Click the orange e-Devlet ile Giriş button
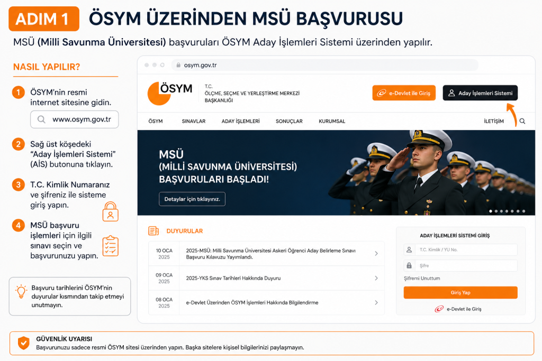 coord(404,93)
